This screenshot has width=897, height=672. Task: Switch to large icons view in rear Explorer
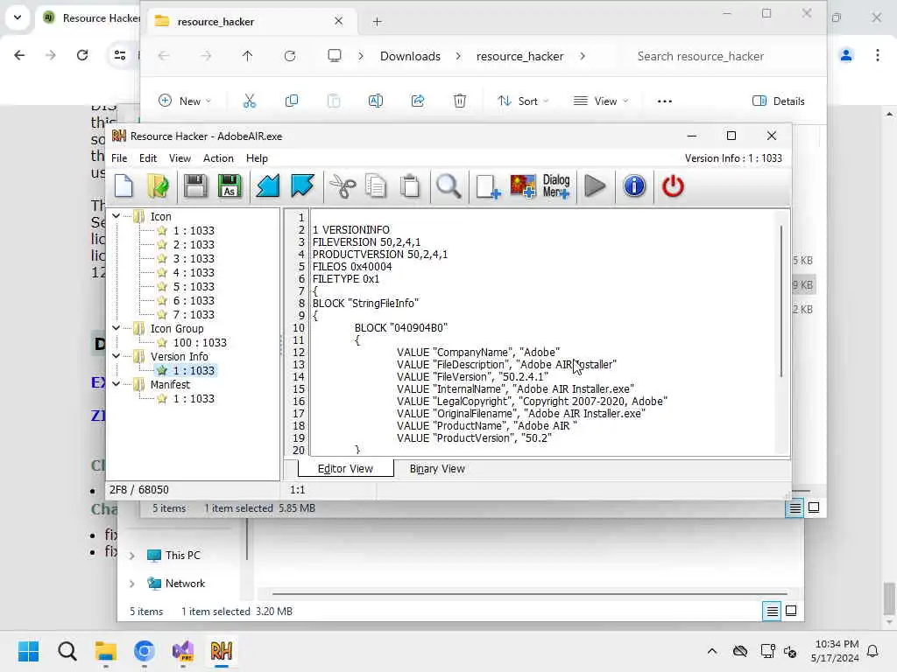pos(791,611)
